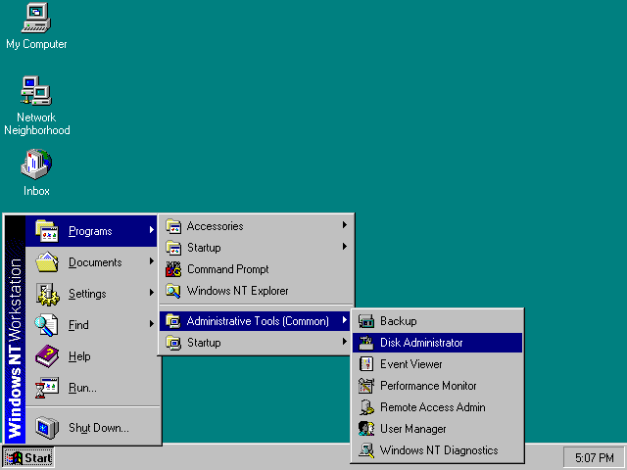Click the 5:07 PM taskbar clock
Screen dimensions: 627x470
tap(595, 457)
